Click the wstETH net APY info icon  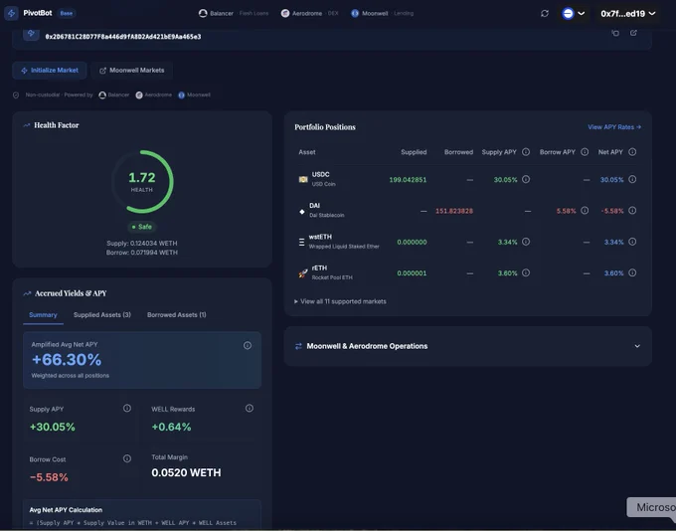click(x=632, y=242)
